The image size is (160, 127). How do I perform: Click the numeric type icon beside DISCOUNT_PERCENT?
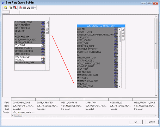pos(116,49)
